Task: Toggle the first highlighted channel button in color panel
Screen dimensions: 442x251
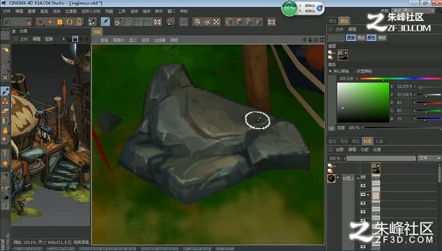Action: coord(351,38)
